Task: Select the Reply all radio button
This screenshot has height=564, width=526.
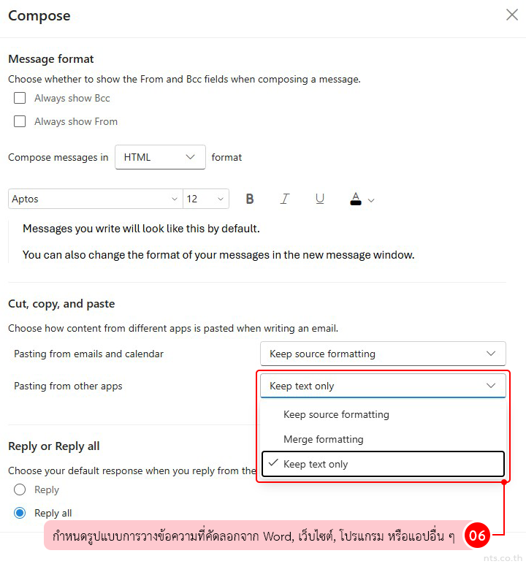Action: [20, 513]
